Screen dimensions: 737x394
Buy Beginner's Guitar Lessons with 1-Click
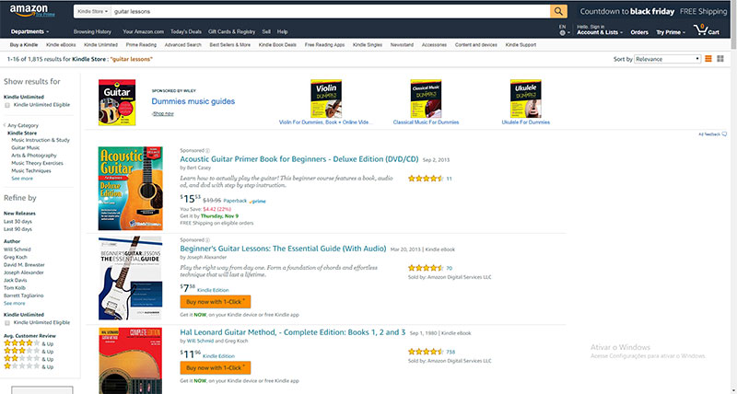216,302
